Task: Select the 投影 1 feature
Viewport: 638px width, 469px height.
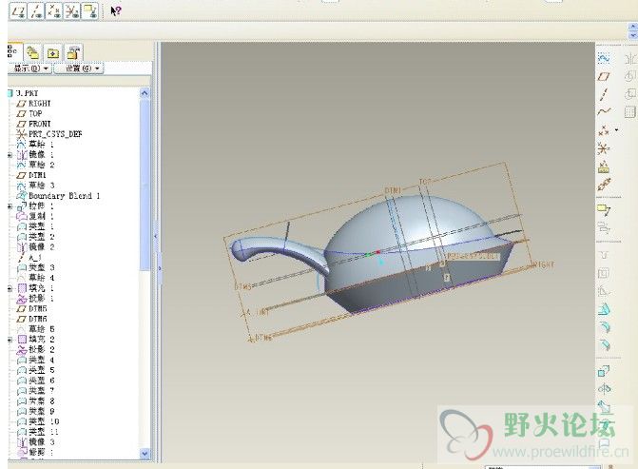Action: [x=35, y=299]
